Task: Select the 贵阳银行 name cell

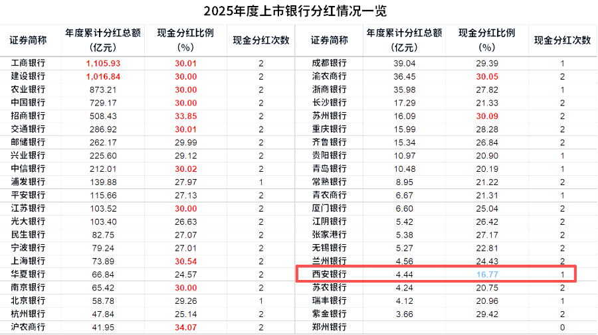Action: click(329, 156)
